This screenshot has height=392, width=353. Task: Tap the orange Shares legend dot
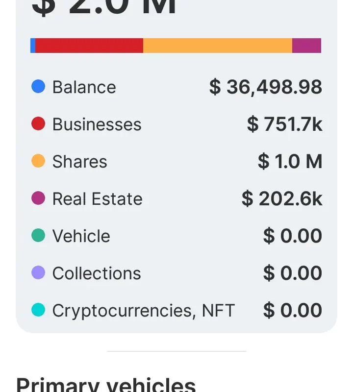click(38, 161)
